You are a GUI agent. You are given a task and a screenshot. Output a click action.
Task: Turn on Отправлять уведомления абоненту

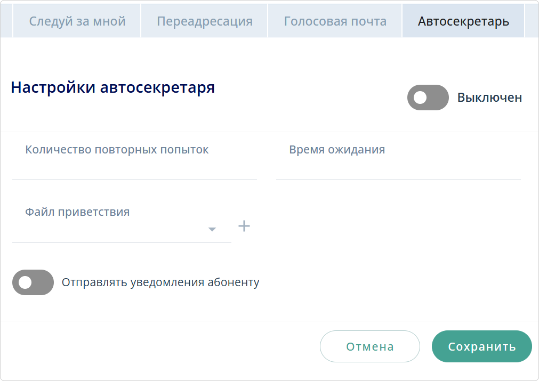(x=33, y=282)
